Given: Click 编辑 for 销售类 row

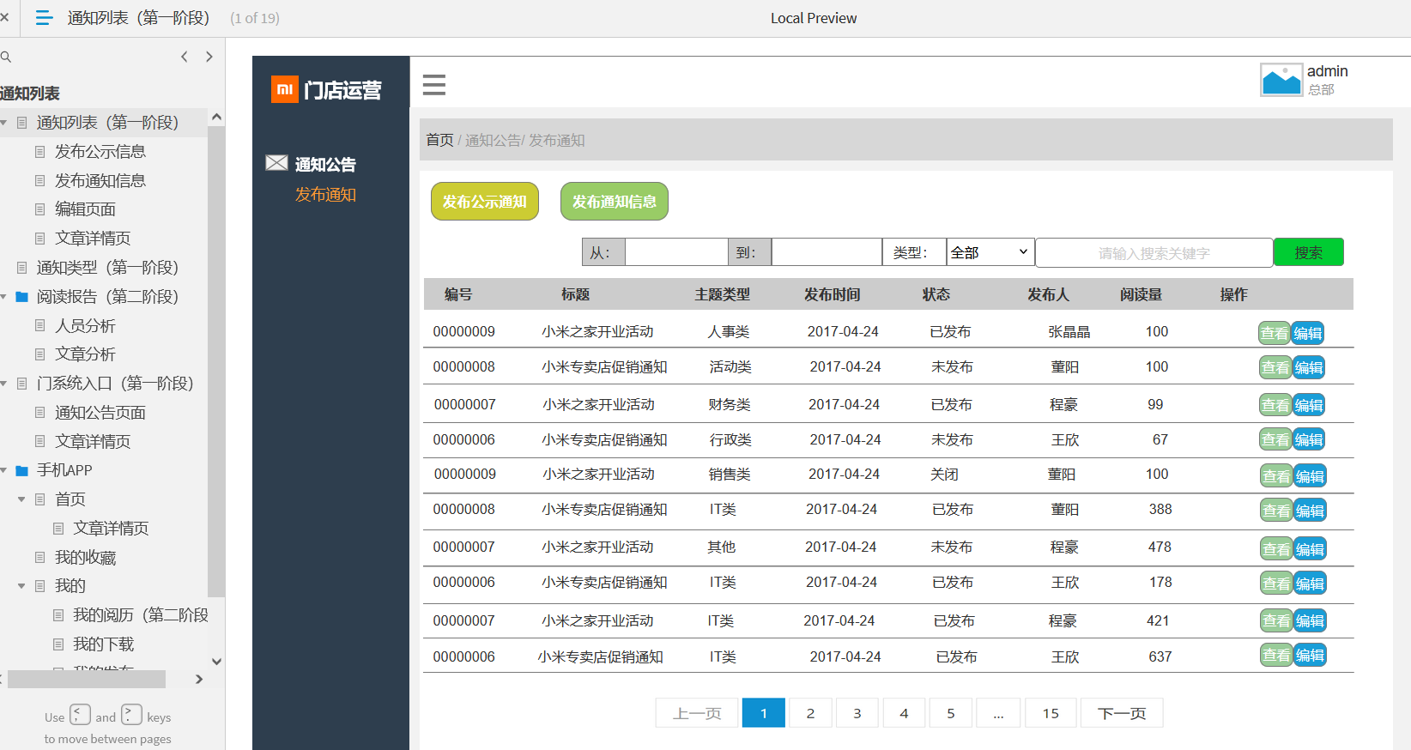Looking at the screenshot, I should [1310, 476].
